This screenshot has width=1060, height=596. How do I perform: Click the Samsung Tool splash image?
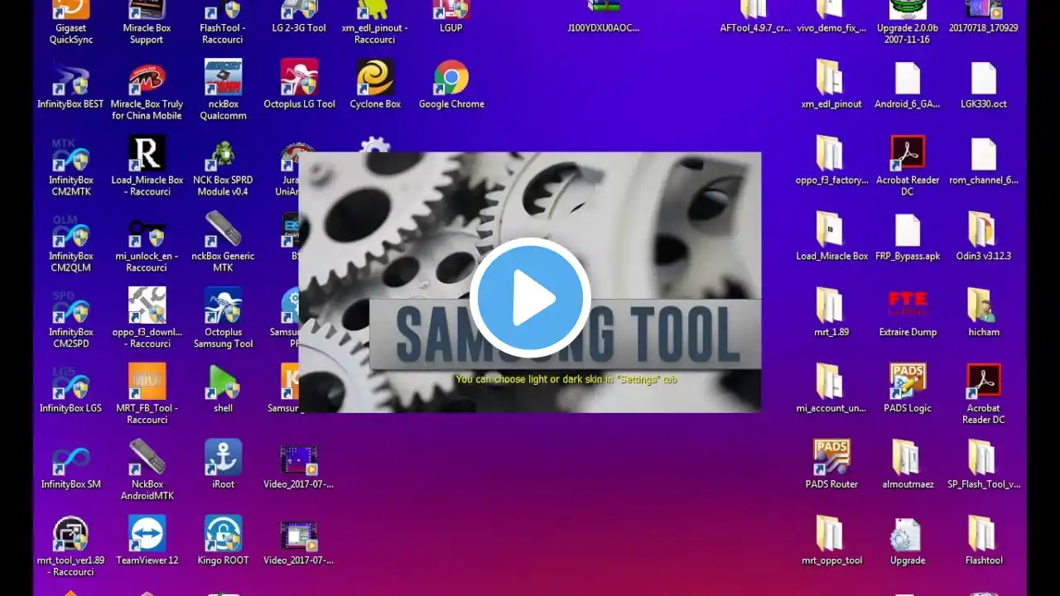pos(530,282)
